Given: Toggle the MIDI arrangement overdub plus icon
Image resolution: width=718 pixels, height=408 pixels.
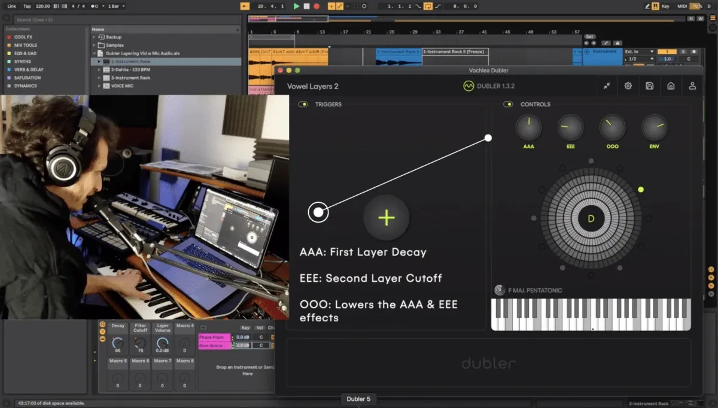Looking at the screenshot, I should coord(331,6).
